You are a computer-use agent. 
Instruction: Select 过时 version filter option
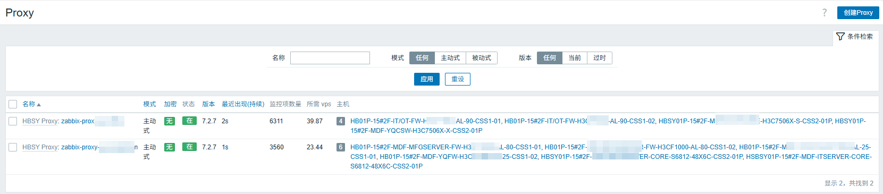600,58
